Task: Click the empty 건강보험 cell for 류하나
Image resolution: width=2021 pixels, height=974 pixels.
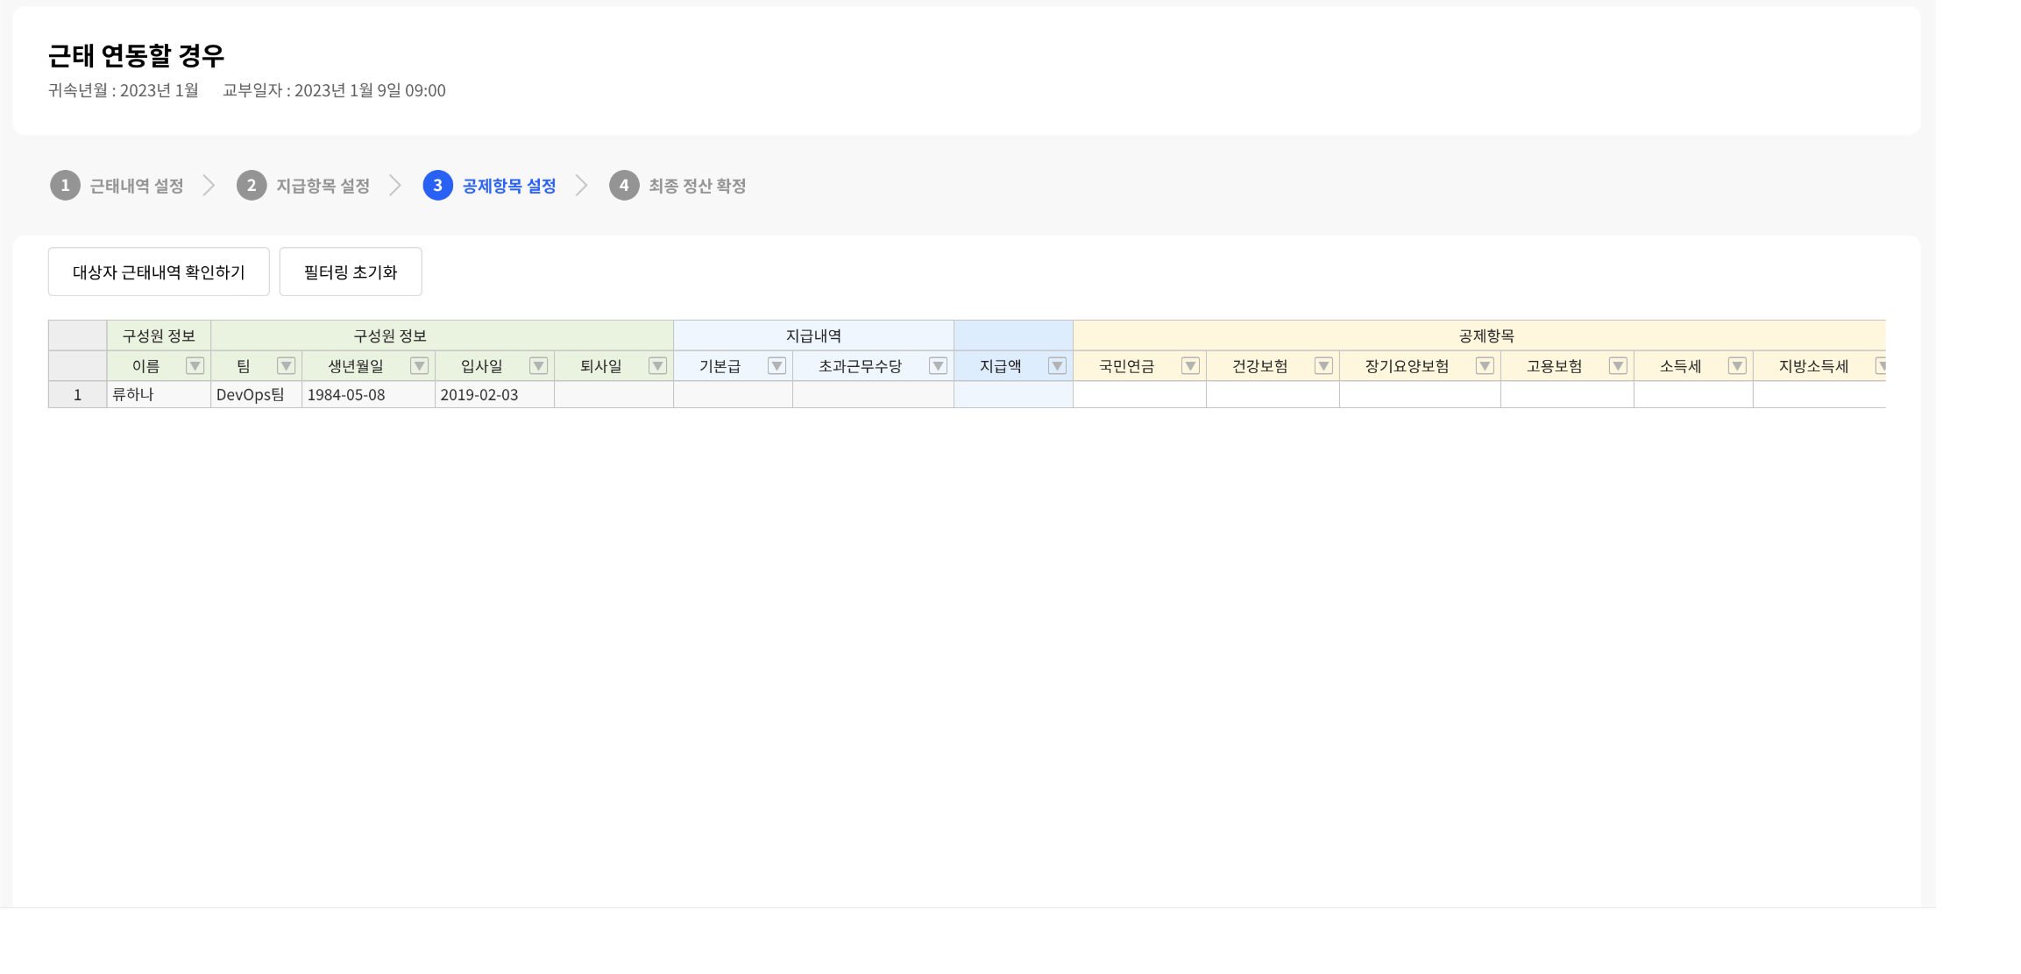Action: point(1273,395)
